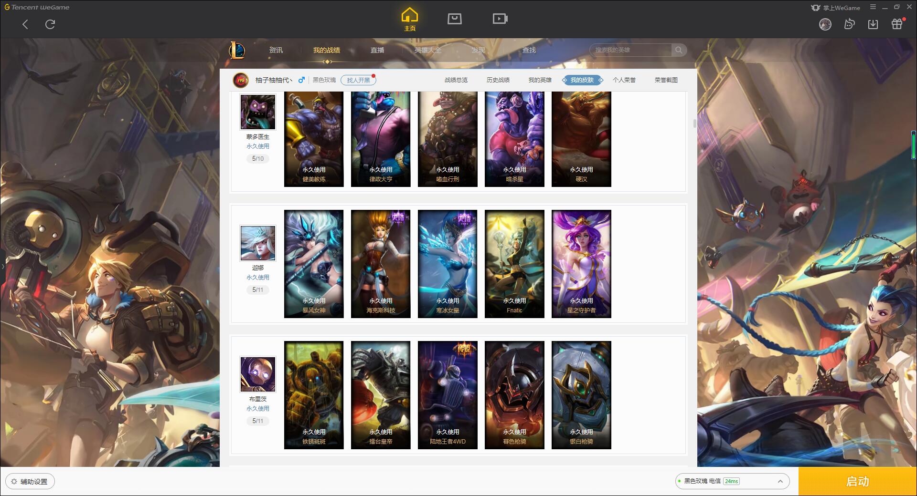Open the 硬汉 skin card
This screenshot has height=496, width=917.
point(581,139)
